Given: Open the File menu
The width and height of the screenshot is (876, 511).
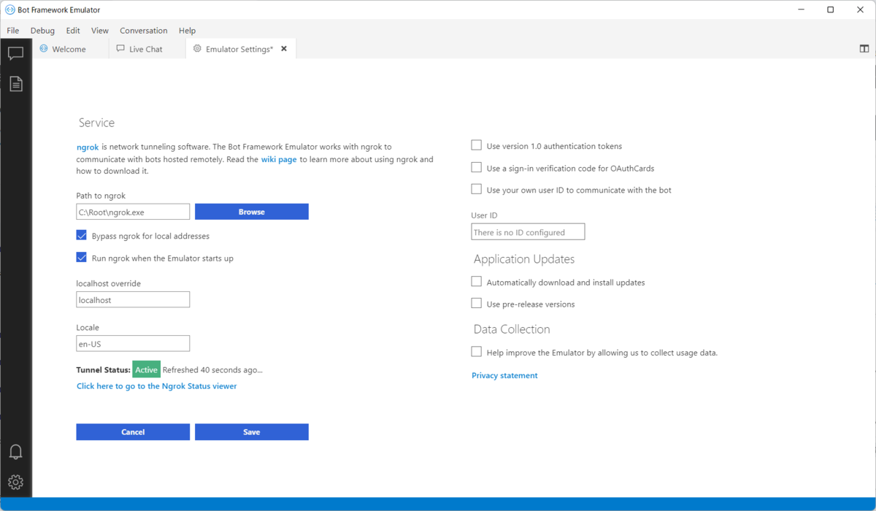Looking at the screenshot, I should (x=13, y=31).
